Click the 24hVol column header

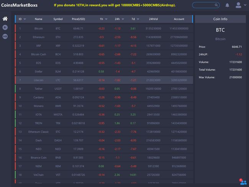[153, 19]
